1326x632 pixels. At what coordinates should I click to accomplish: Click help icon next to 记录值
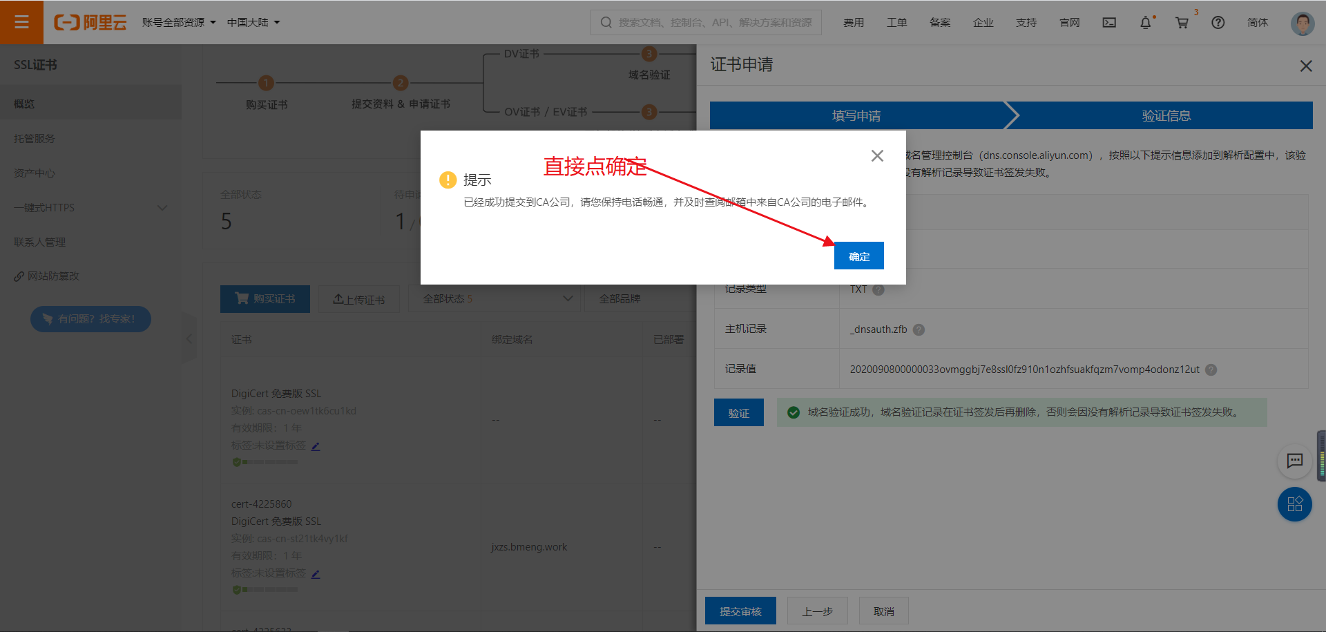tap(1211, 370)
